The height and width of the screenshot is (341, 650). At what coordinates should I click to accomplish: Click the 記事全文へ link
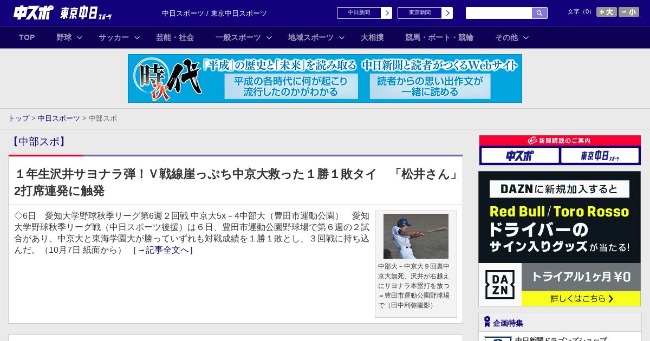163,250
